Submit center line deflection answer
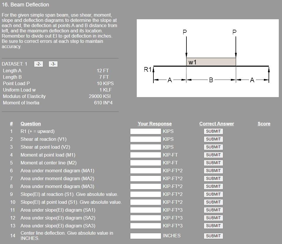 coord(213,236)
